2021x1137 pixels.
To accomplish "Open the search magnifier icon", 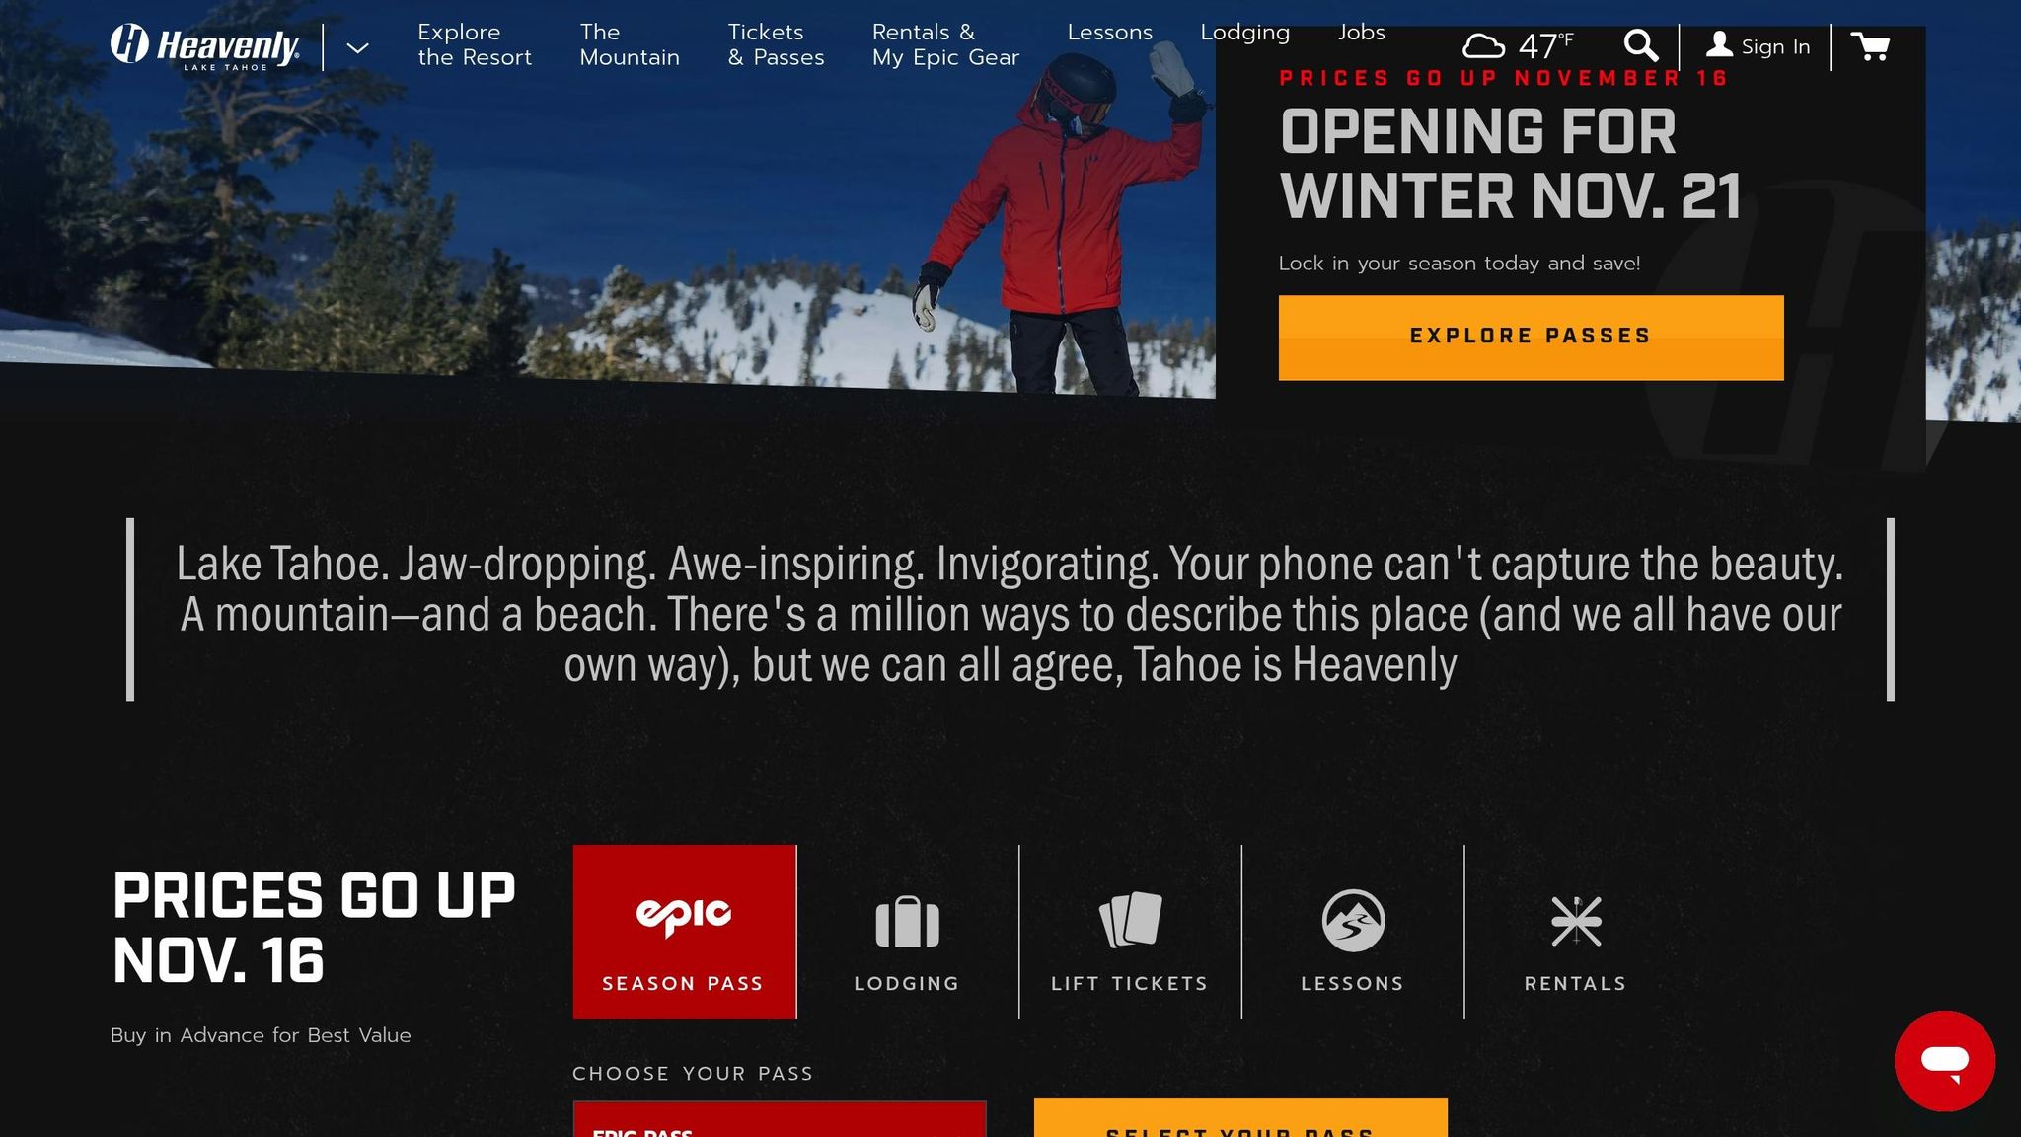I will pos(1640,45).
